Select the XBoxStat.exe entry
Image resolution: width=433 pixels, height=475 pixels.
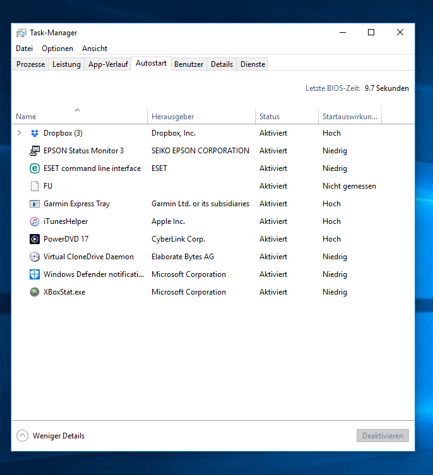tap(64, 292)
